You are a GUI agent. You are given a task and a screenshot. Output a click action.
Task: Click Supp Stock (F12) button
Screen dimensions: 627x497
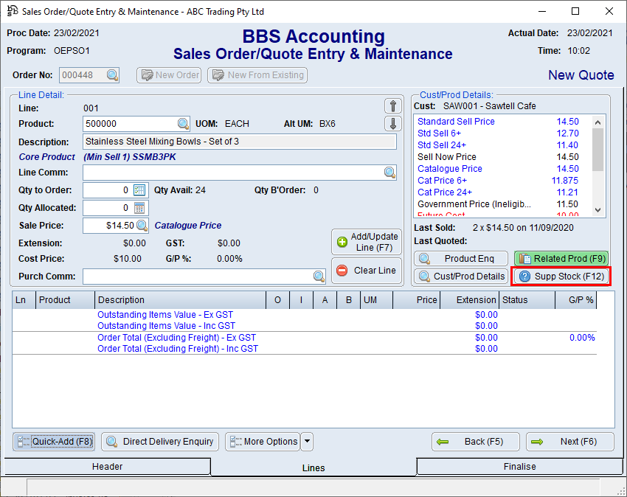pyautogui.click(x=561, y=277)
